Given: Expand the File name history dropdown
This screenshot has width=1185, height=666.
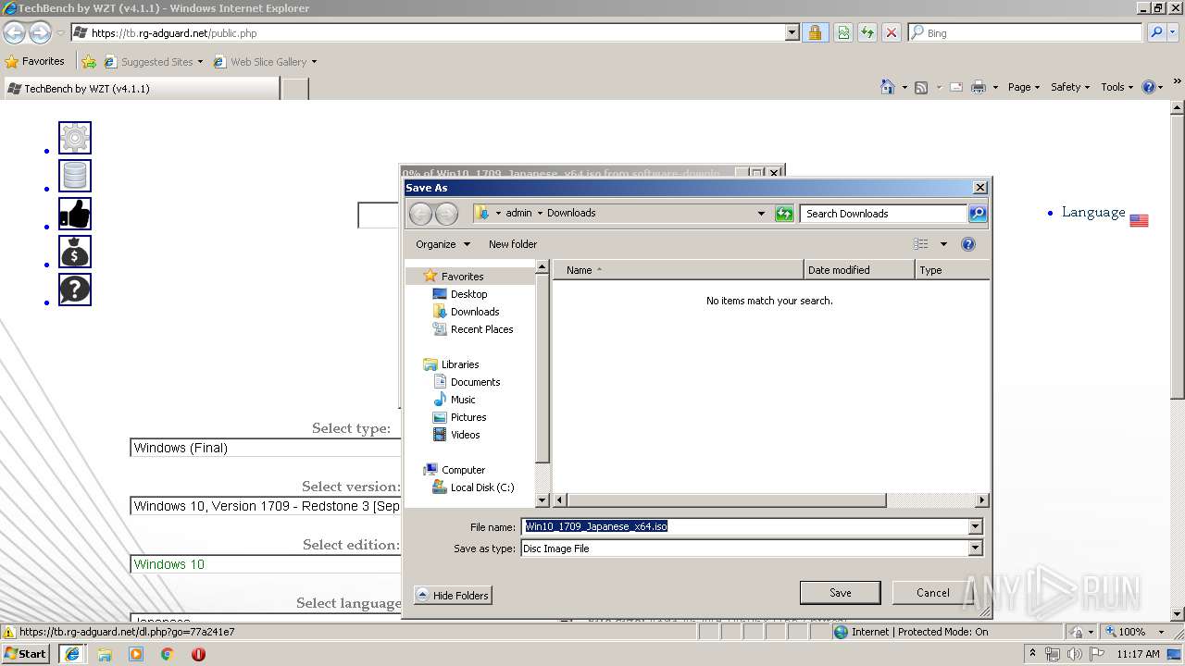Looking at the screenshot, I should click(x=975, y=526).
